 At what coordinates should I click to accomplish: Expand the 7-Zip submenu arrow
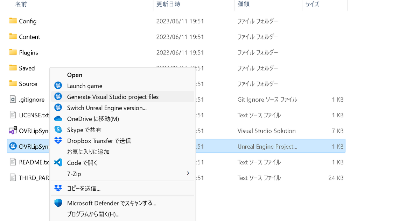coord(188,173)
